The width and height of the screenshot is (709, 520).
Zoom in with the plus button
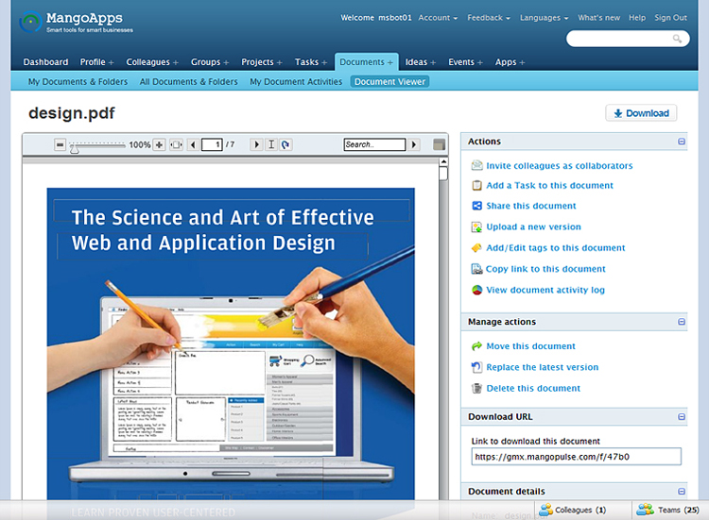tap(159, 144)
